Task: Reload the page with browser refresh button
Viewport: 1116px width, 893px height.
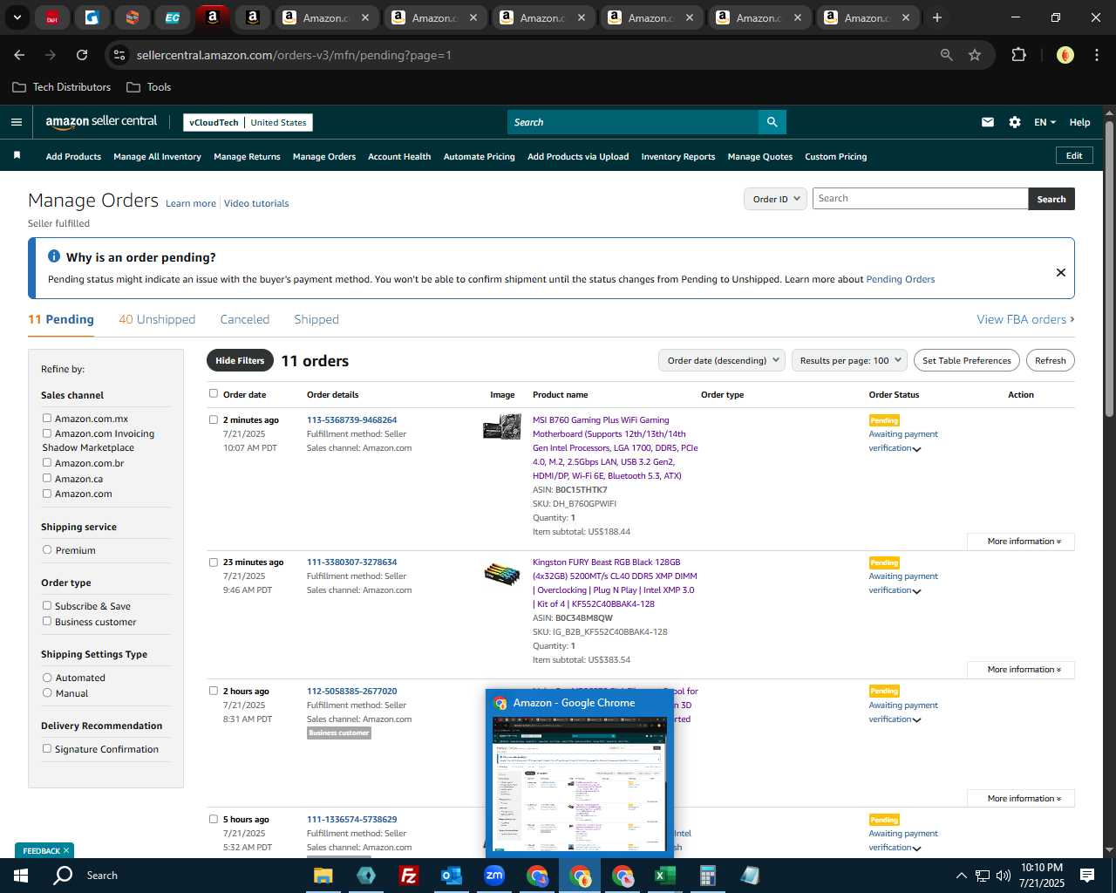Action: click(82, 55)
